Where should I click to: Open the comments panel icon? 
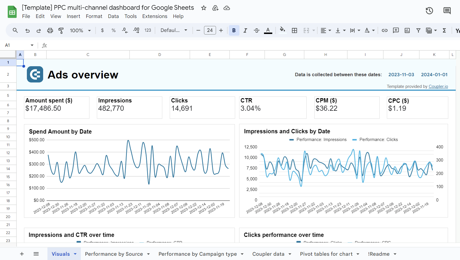click(447, 11)
